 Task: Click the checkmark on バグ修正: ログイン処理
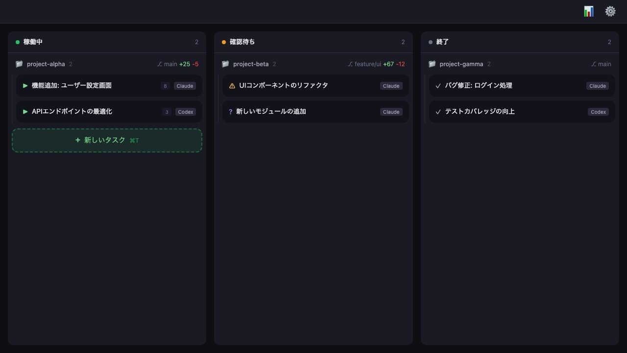(x=438, y=86)
